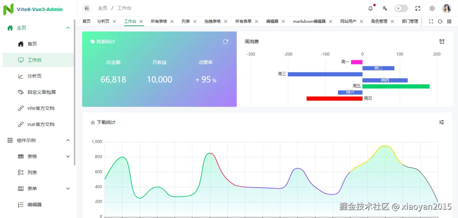458x218 pixels.
Task: Click the editor icon beside 编辑器
Action: tap(21, 205)
